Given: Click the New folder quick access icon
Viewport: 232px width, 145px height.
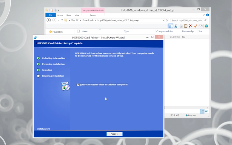Looking at the screenshot, I should tap(56, 10).
